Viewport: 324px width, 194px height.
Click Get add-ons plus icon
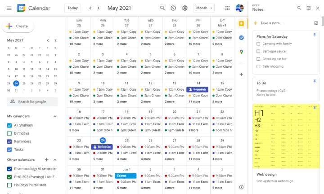tap(241, 74)
